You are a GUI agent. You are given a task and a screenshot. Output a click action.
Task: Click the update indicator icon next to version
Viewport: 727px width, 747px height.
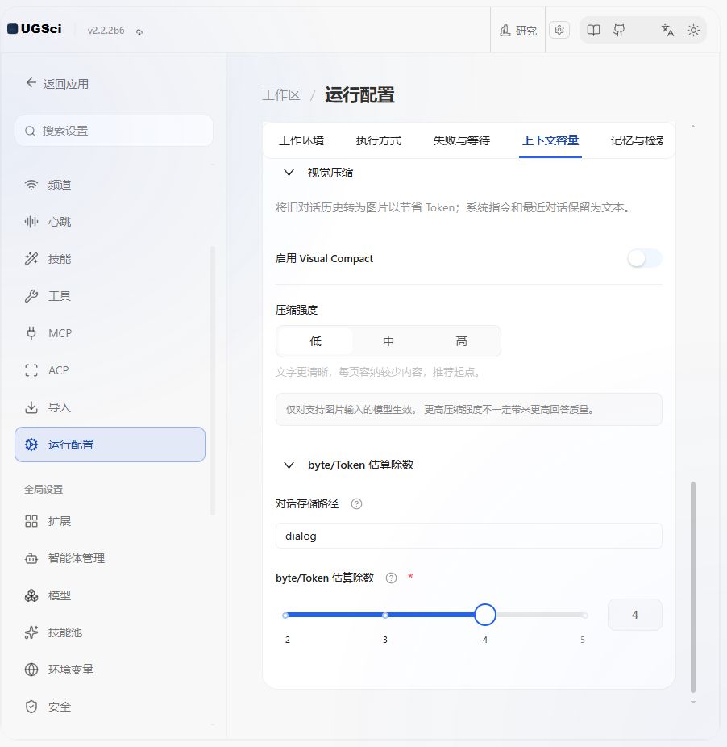coord(139,32)
